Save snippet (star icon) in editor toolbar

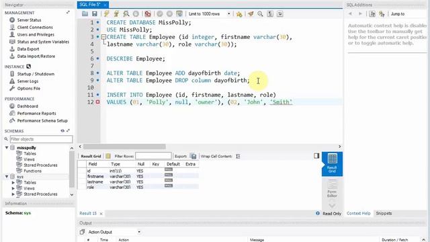239,13
